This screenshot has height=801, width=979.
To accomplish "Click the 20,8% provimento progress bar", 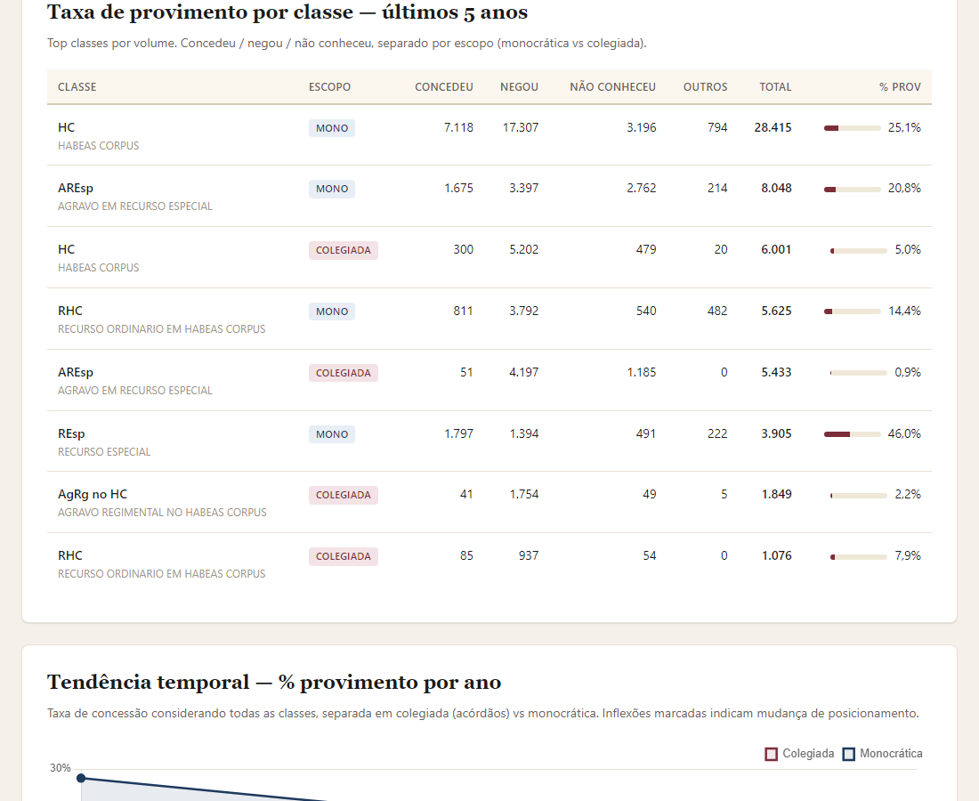I will pyautogui.click(x=853, y=190).
